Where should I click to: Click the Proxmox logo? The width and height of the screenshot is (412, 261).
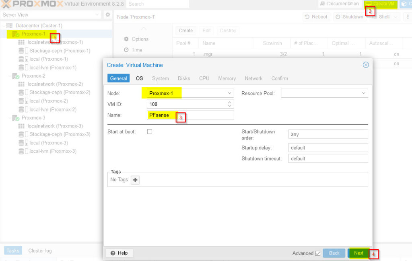pos(32,4)
